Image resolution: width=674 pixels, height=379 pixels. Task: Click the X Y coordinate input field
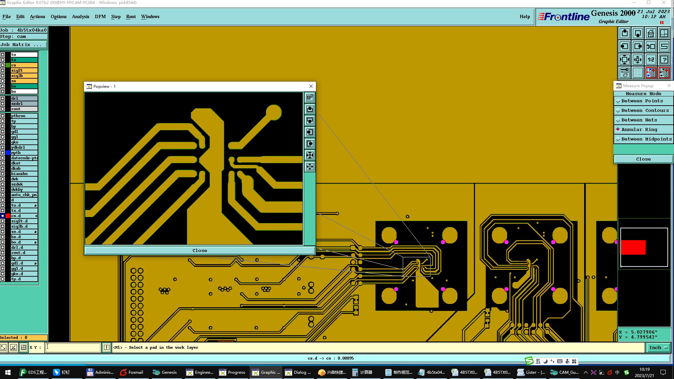pyautogui.click(x=73, y=347)
